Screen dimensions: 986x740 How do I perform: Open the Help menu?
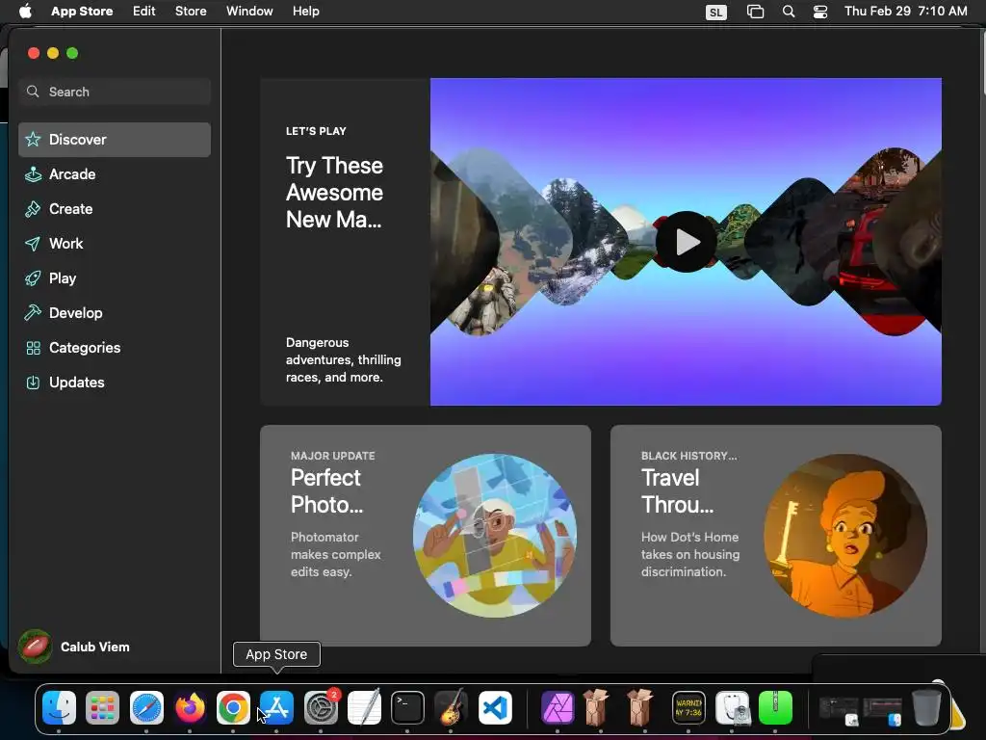pos(305,12)
